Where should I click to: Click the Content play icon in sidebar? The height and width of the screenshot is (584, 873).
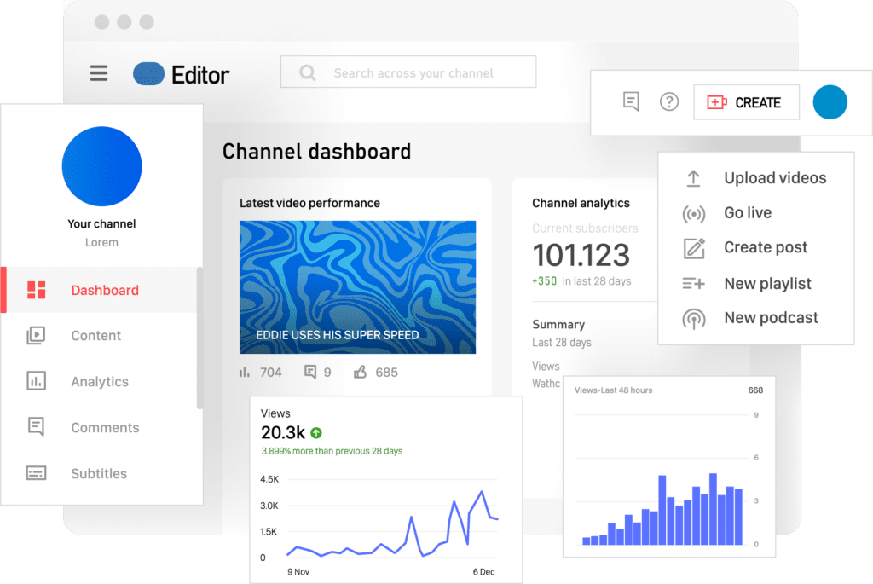pyautogui.click(x=36, y=336)
